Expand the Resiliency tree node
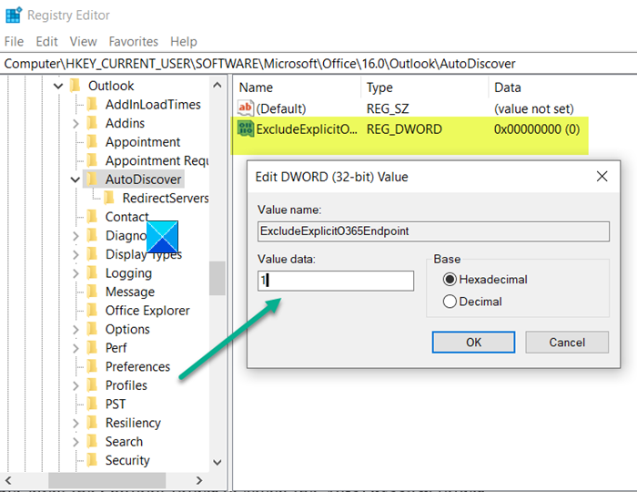 pos(76,423)
